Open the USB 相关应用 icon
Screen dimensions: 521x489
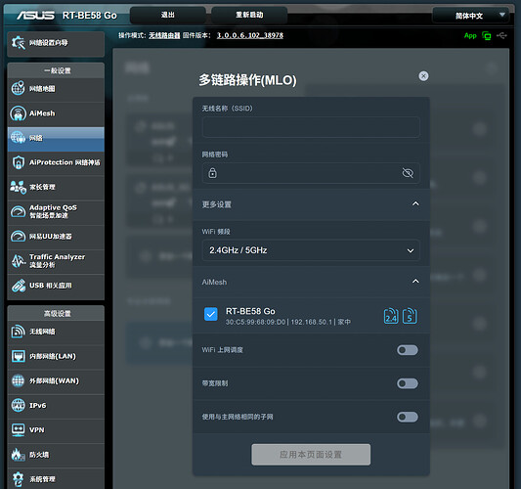coord(18,286)
